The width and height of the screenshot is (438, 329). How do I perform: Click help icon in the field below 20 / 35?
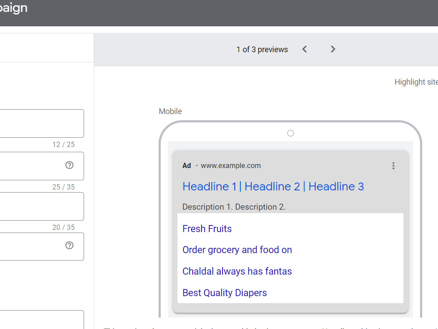click(x=69, y=245)
